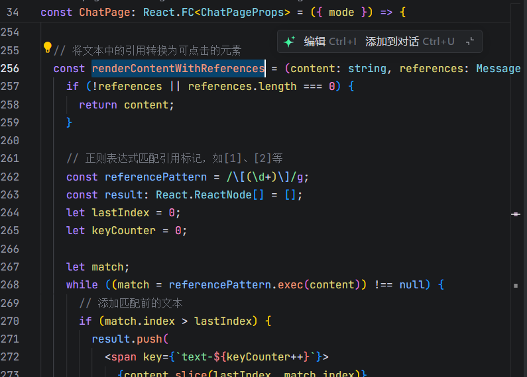Click the comment on line 261

point(174,158)
